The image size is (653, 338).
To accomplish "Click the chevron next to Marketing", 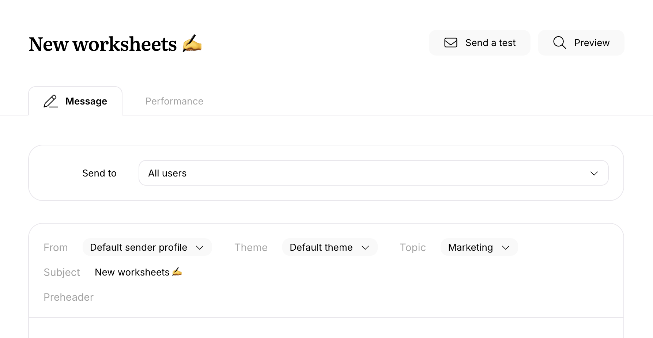I will click(x=506, y=248).
